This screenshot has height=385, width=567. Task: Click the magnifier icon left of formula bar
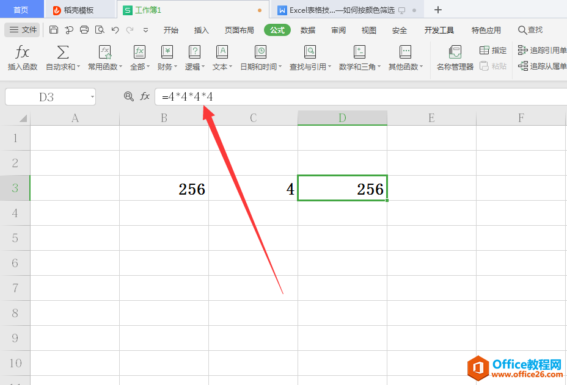point(128,96)
